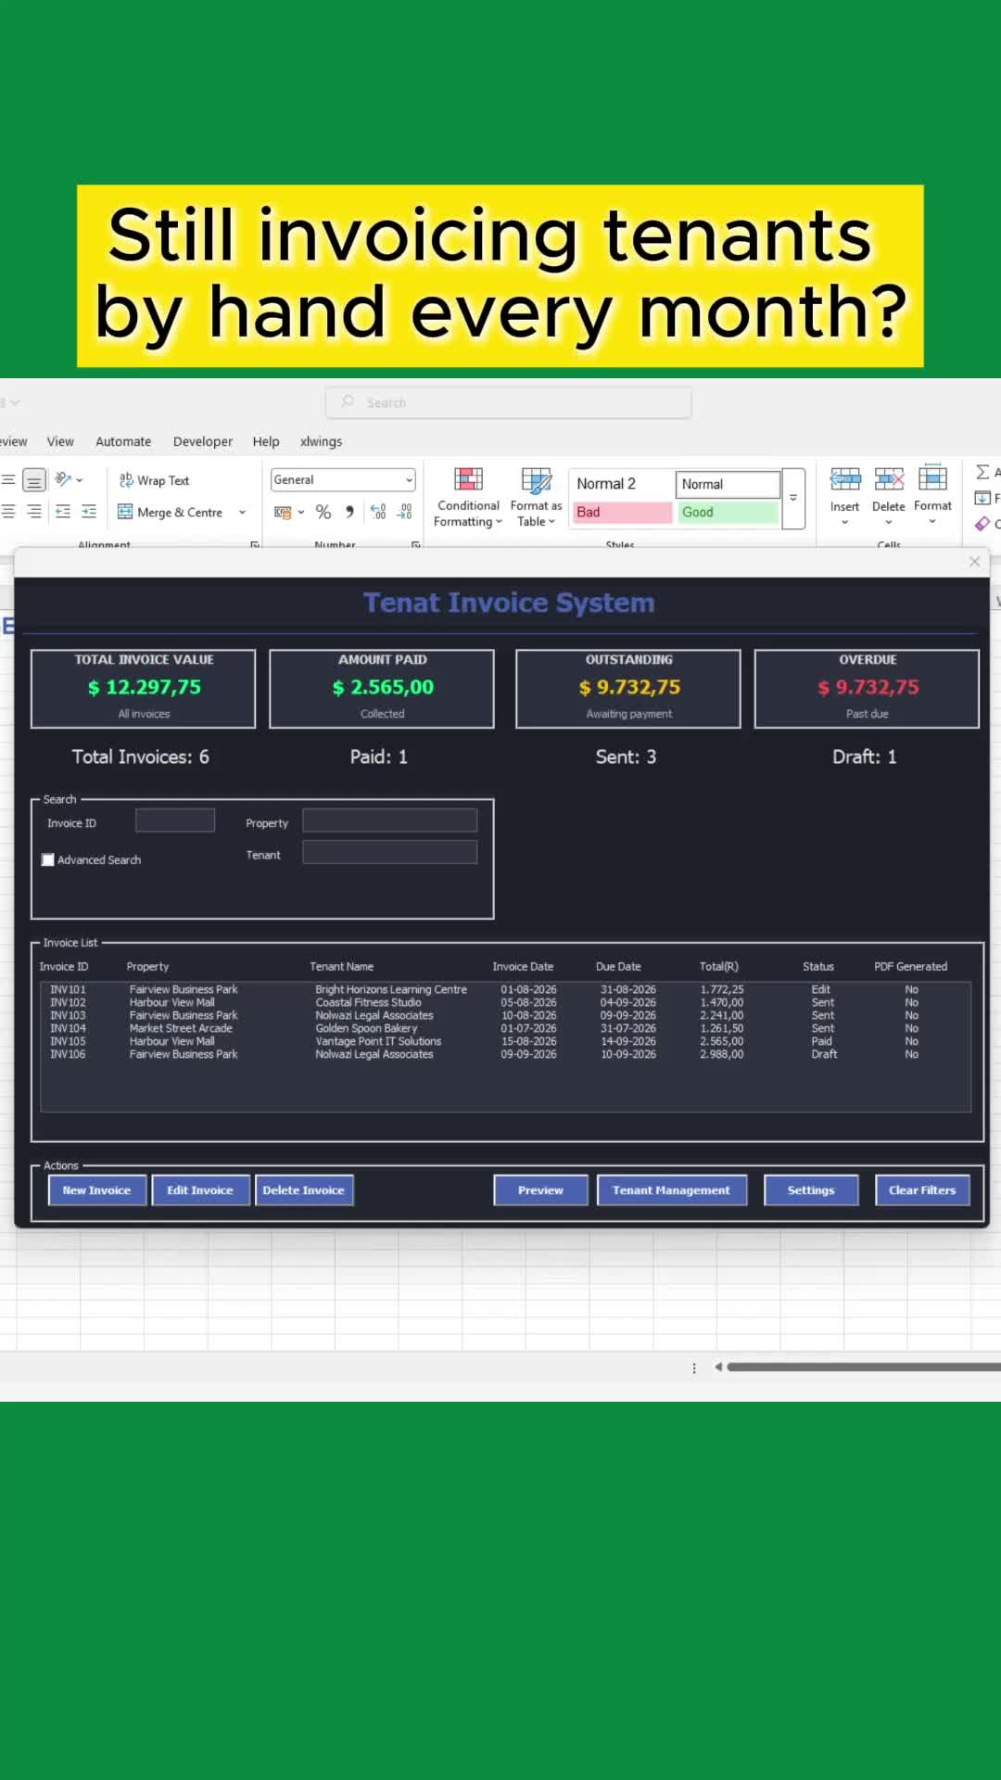
Task: Open the accounting format dropdown arrow
Action: tap(301, 512)
